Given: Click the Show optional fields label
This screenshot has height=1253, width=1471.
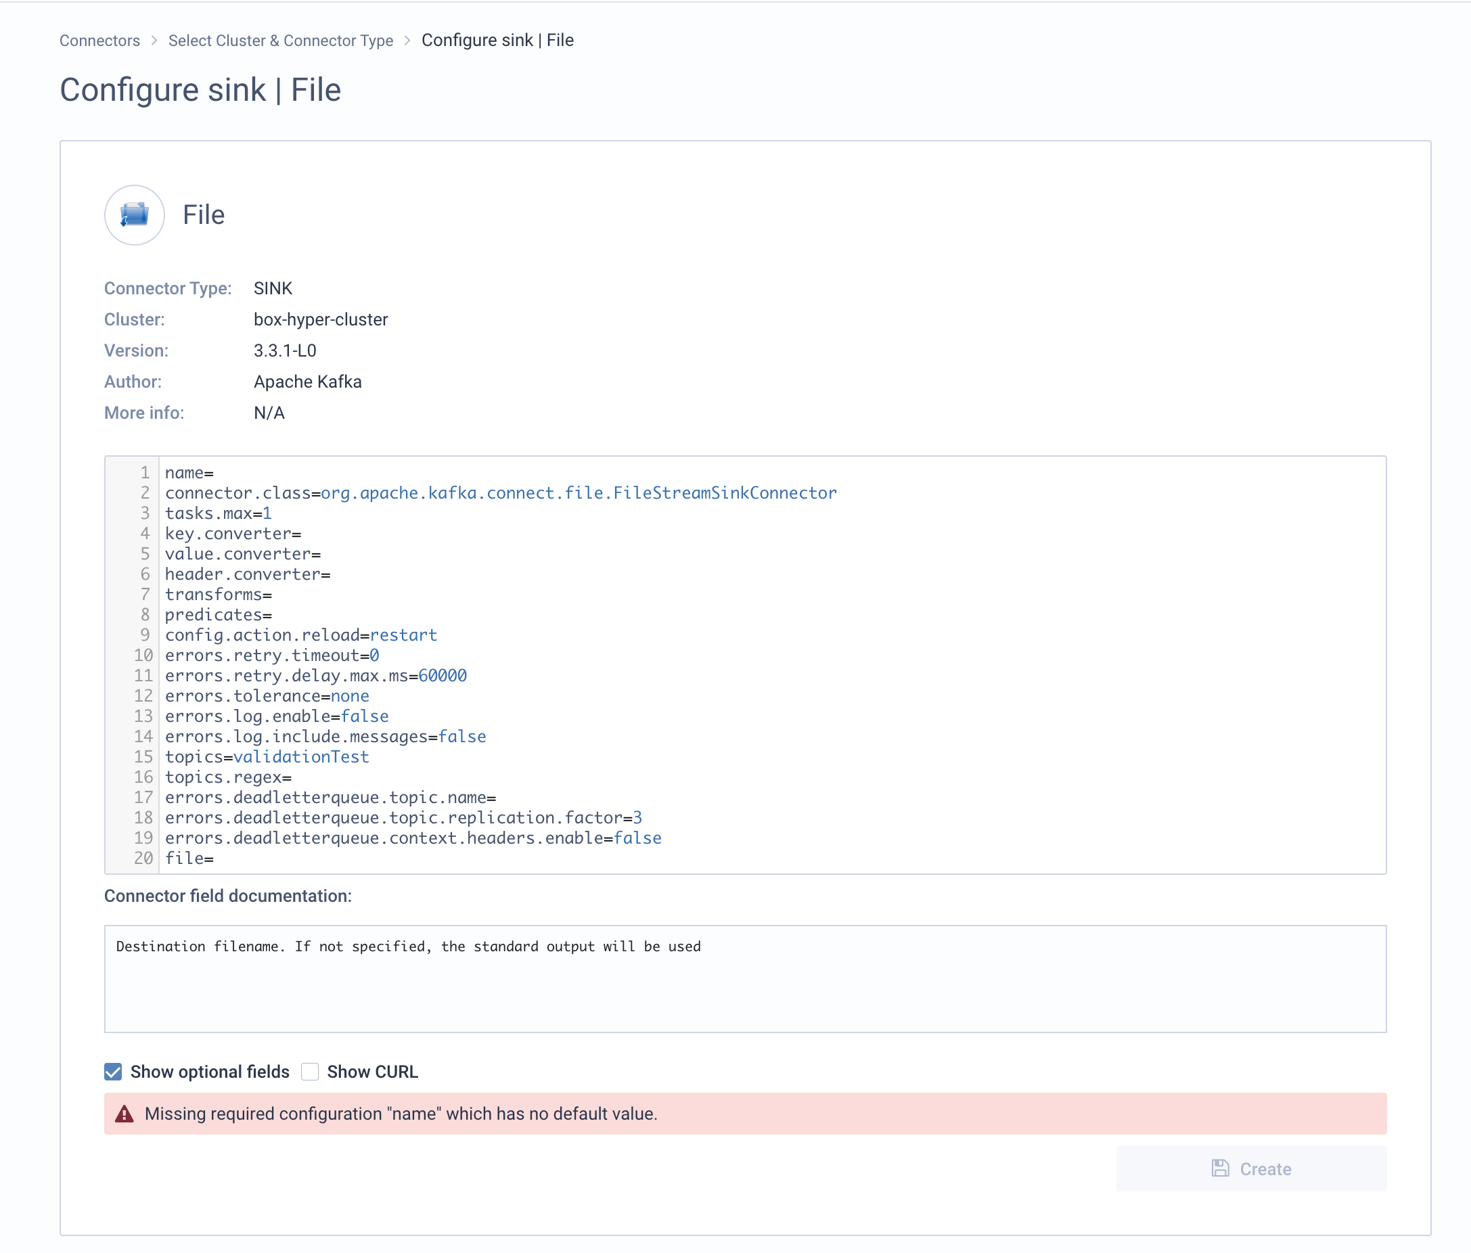Looking at the screenshot, I should [x=210, y=1071].
